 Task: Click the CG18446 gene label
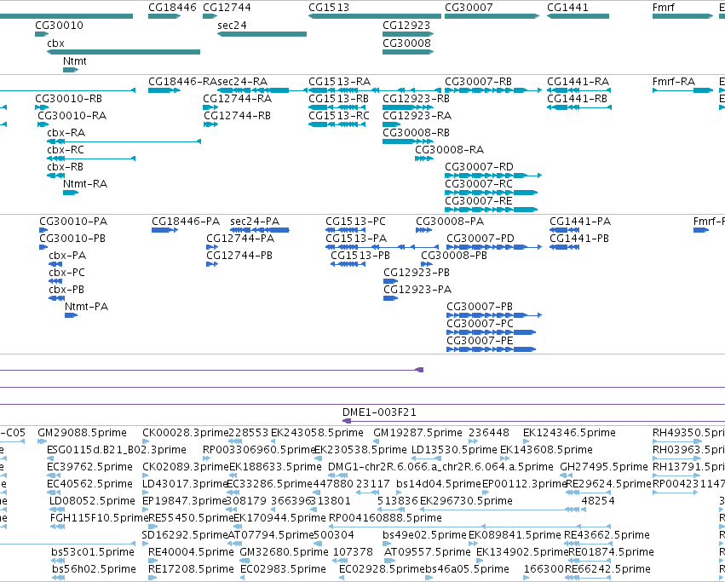point(172,8)
